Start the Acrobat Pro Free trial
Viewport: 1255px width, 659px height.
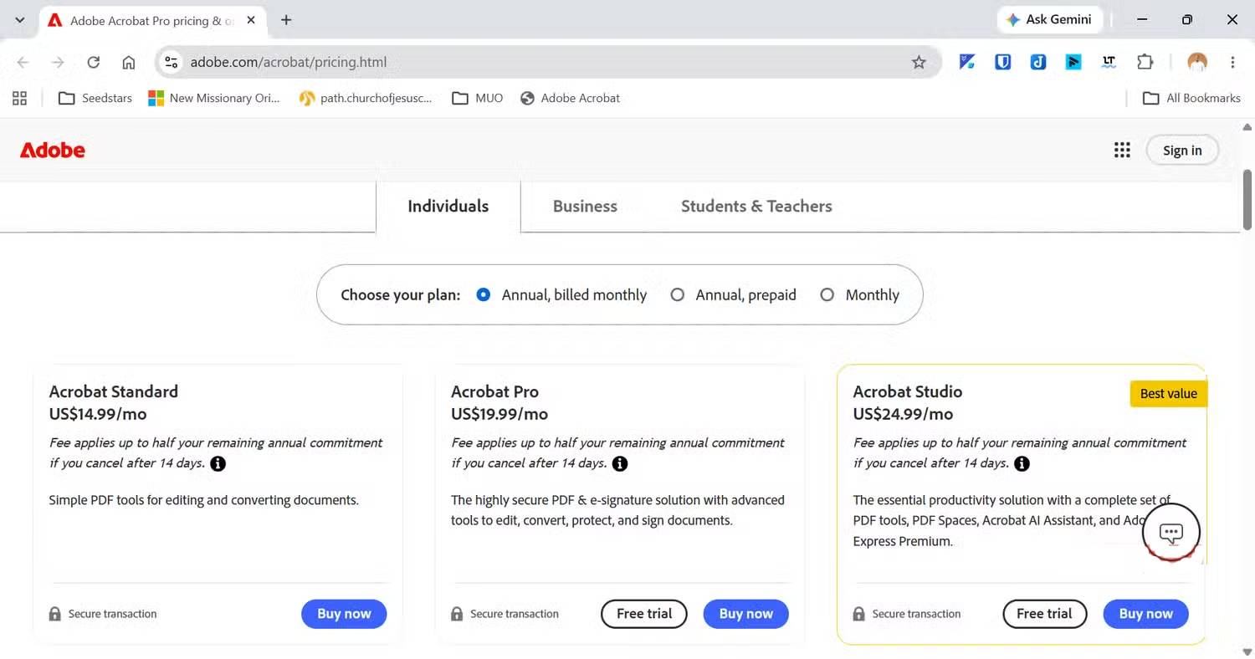(x=644, y=614)
